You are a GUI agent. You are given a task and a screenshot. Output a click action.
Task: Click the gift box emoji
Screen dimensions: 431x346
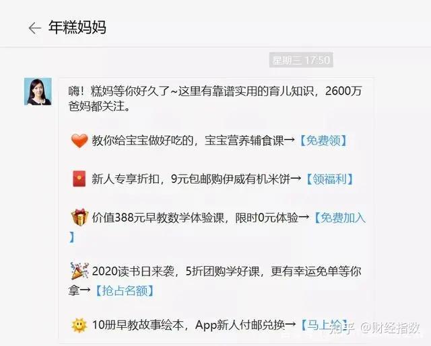[x=79, y=217]
